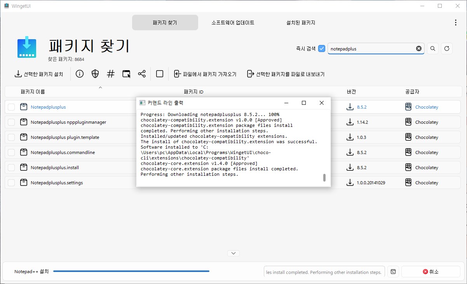Click the command output dialog's title icon
Image resolution: width=467 pixels, height=284 pixels.
tap(142, 103)
